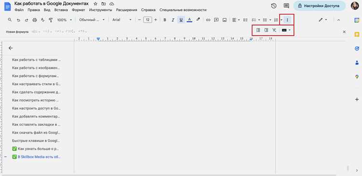Insert a checklist

(254, 20)
